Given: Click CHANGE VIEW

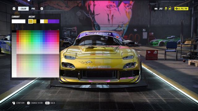Looking at the screenshot, I should pos(37,103).
